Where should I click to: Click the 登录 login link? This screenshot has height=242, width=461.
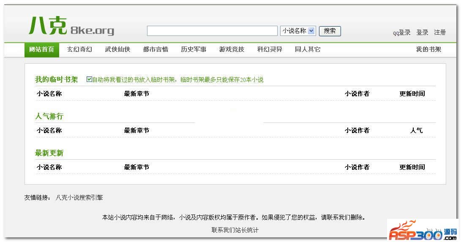point(422,32)
